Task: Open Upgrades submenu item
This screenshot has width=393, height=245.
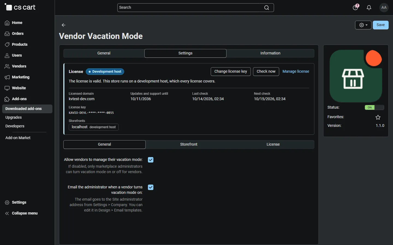Action: click(14, 118)
